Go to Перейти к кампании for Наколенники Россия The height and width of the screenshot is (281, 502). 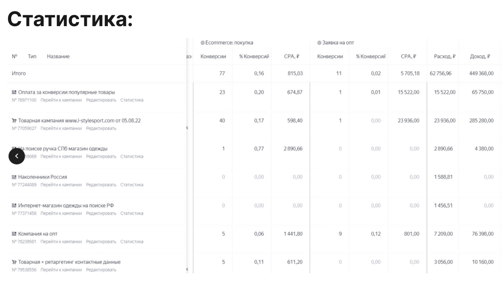click(x=61, y=185)
